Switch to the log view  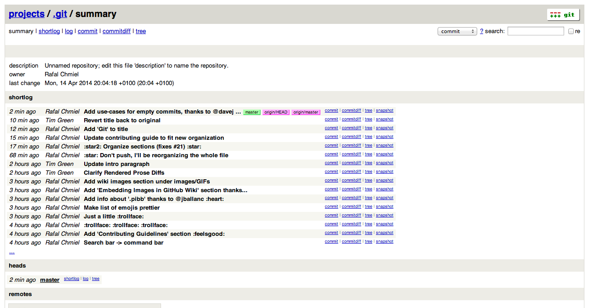[69, 31]
